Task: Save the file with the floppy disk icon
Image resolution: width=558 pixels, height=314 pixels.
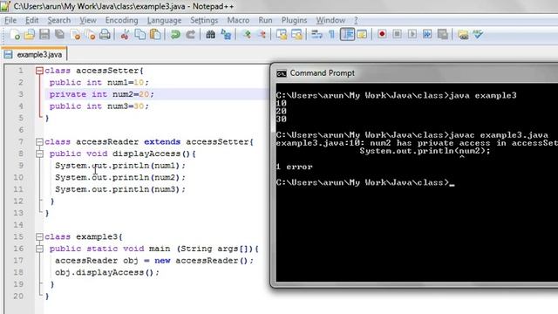Action: [x=44, y=35]
